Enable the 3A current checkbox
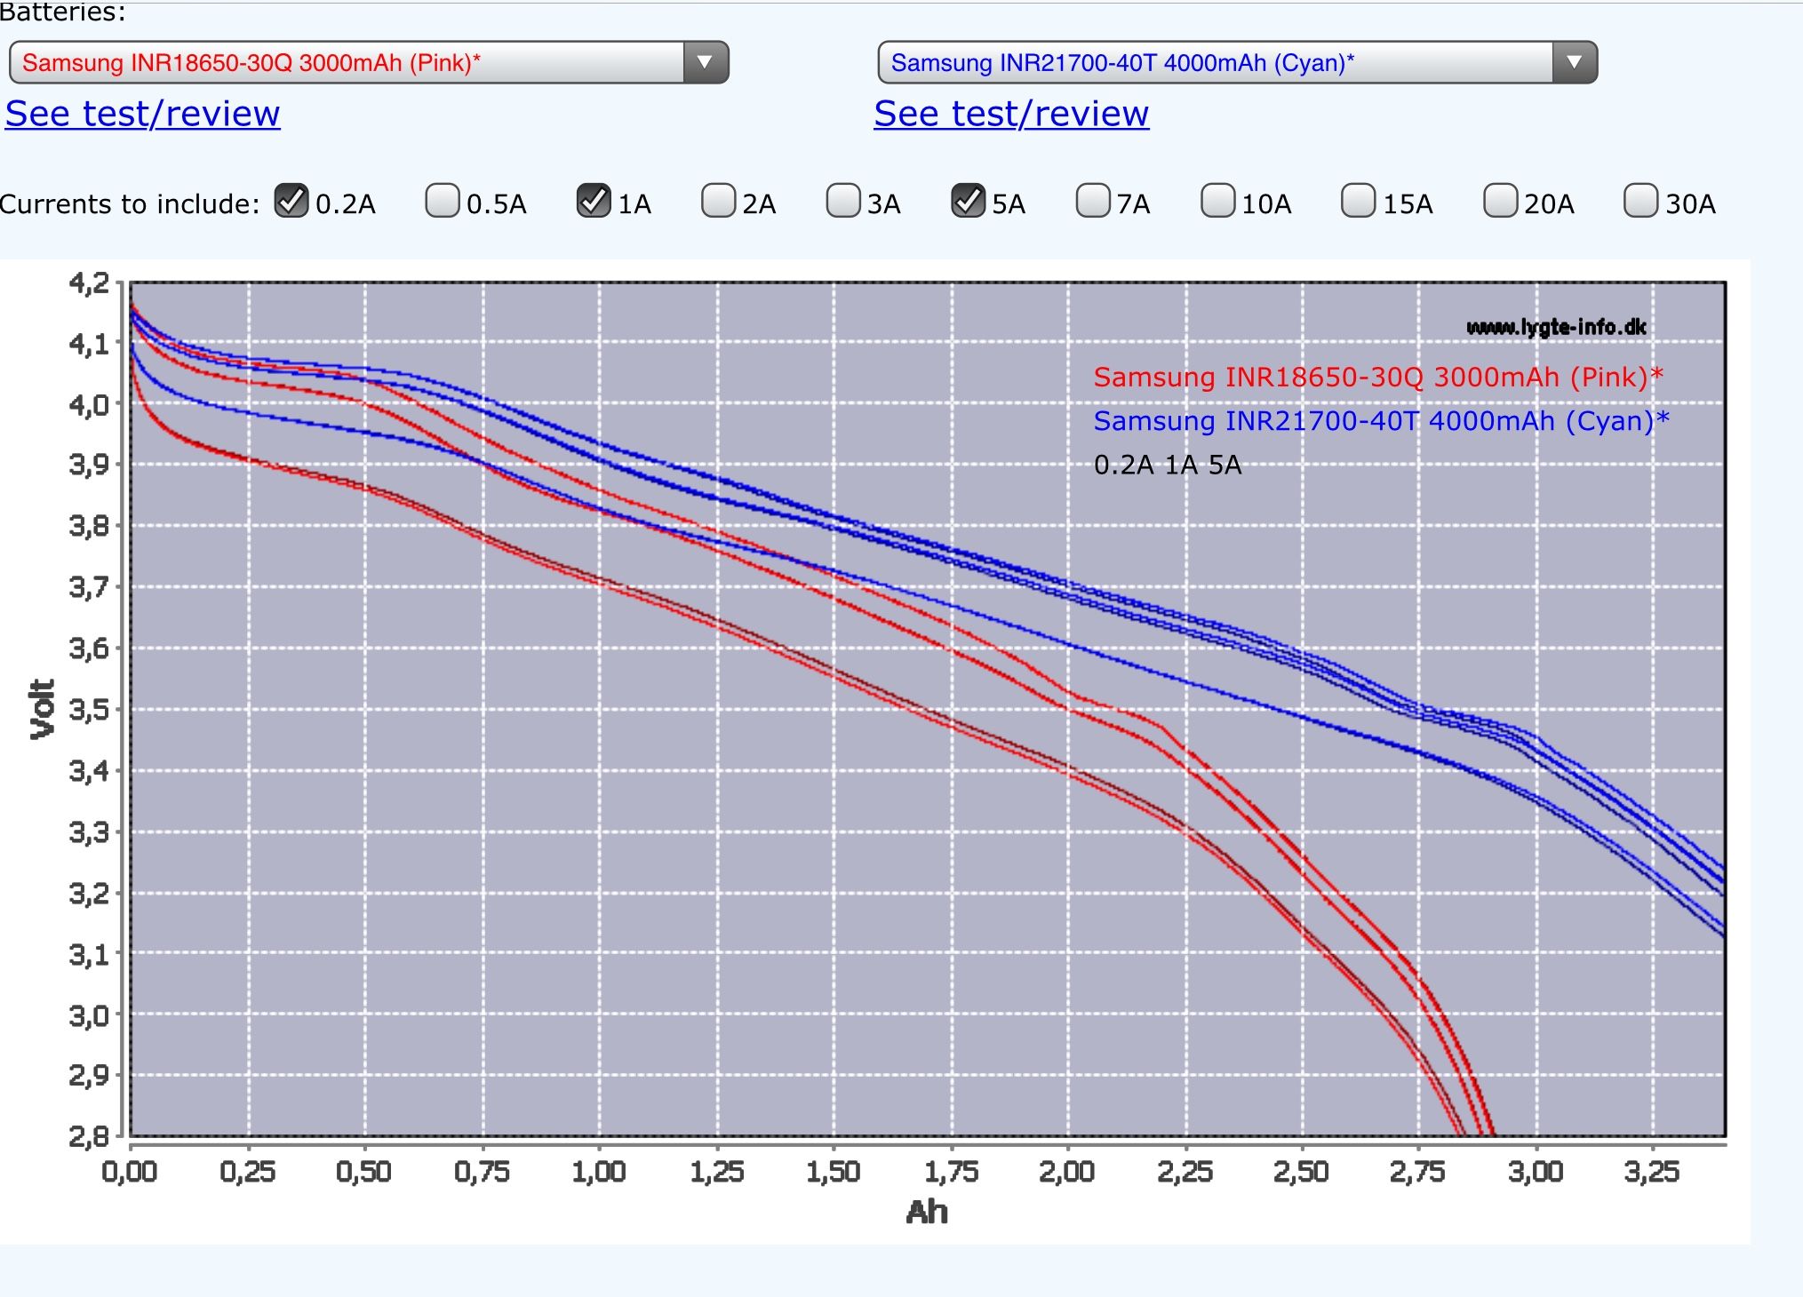This screenshot has height=1297, width=1803. 843,201
